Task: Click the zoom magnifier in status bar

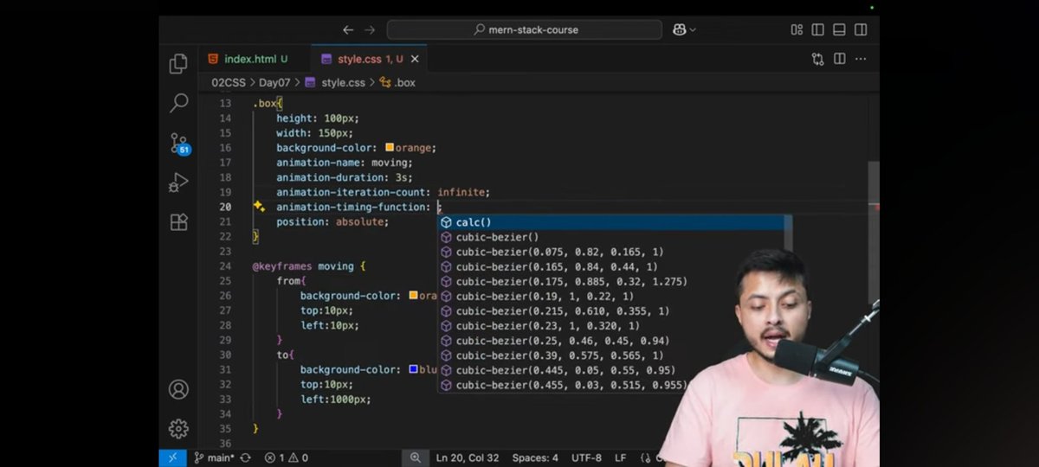Action: click(415, 457)
